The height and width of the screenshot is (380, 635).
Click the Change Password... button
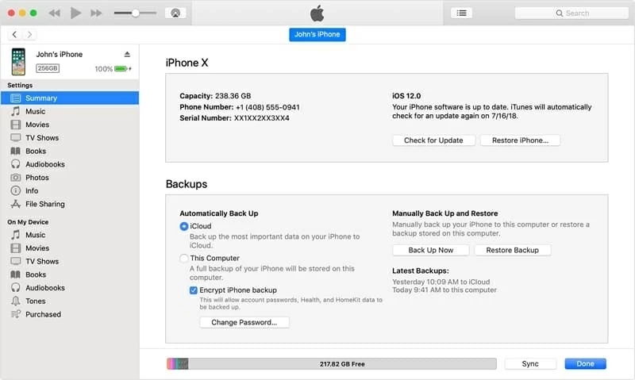[244, 322]
